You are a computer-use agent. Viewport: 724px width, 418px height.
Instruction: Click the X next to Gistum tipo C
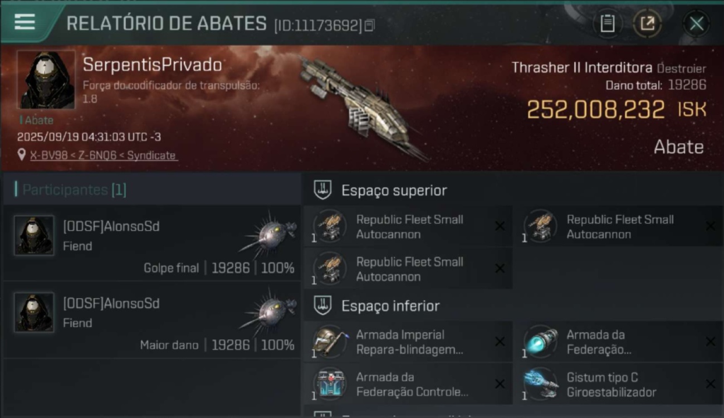(x=710, y=384)
